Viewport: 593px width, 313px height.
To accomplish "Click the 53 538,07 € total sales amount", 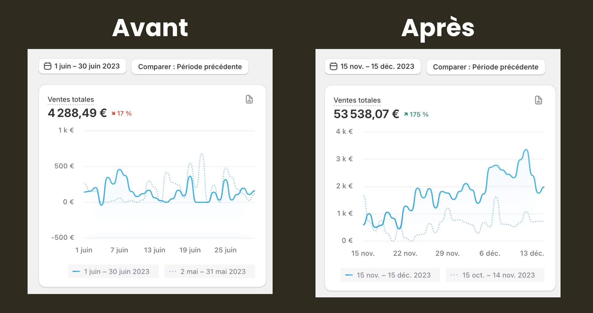I will pos(366,114).
